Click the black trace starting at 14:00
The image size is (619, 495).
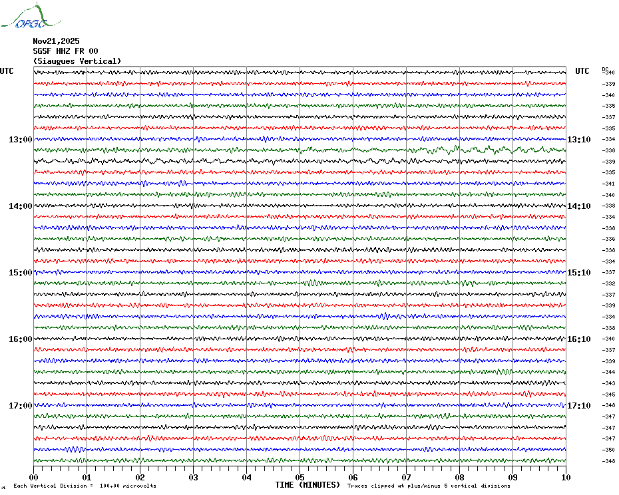pos(300,206)
